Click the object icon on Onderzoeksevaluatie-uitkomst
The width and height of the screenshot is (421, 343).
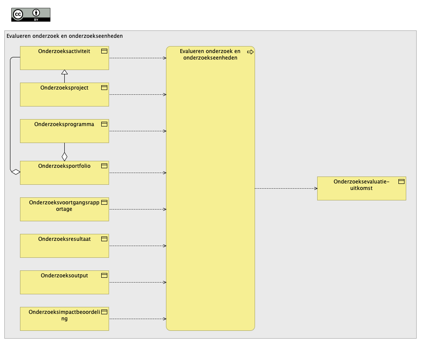(x=401, y=182)
